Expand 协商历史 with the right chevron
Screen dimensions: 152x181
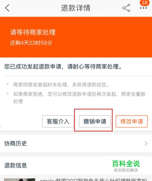click(x=146, y=144)
